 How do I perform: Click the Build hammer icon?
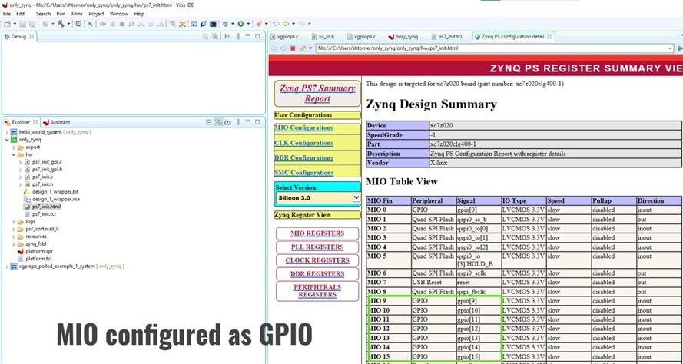click(61, 24)
